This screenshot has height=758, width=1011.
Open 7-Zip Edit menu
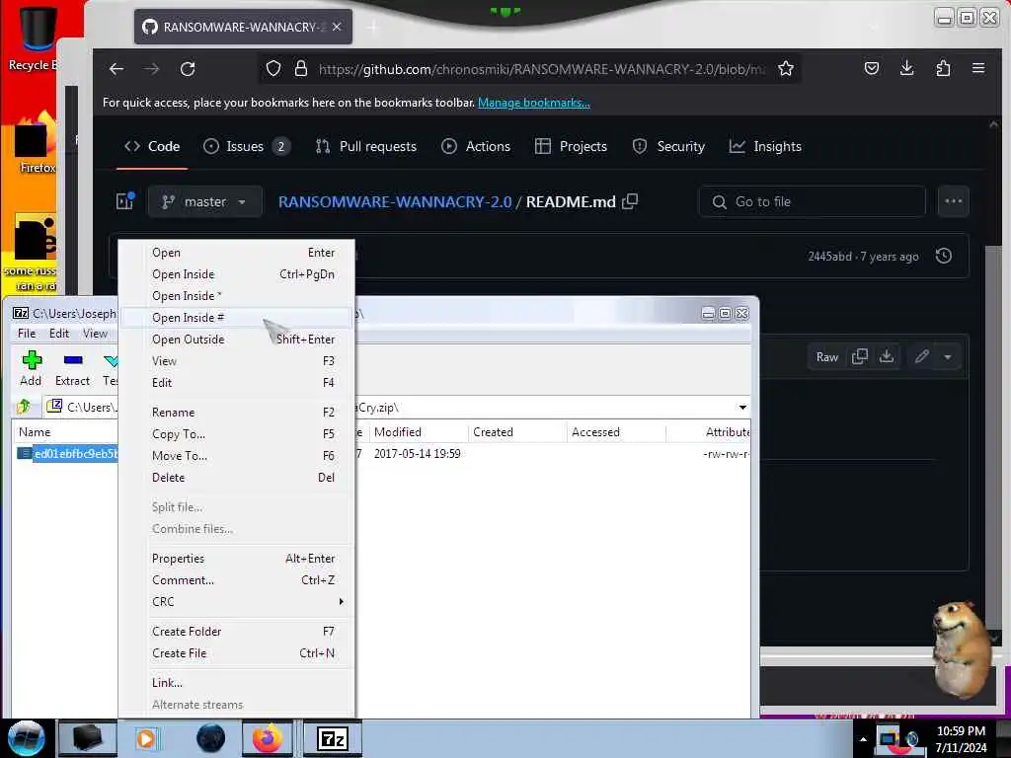[x=58, y=334]
